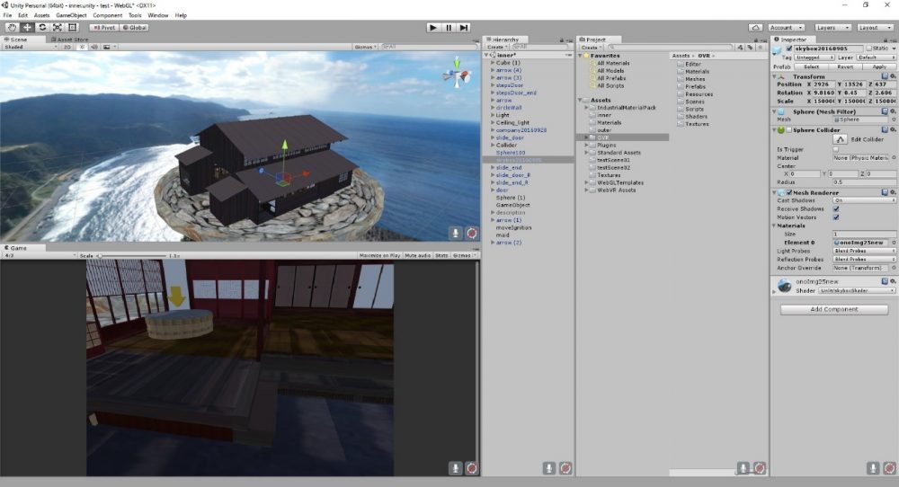Expand the IndustrialMaterialPack folder
899x487 pixels.
point(584,107)
